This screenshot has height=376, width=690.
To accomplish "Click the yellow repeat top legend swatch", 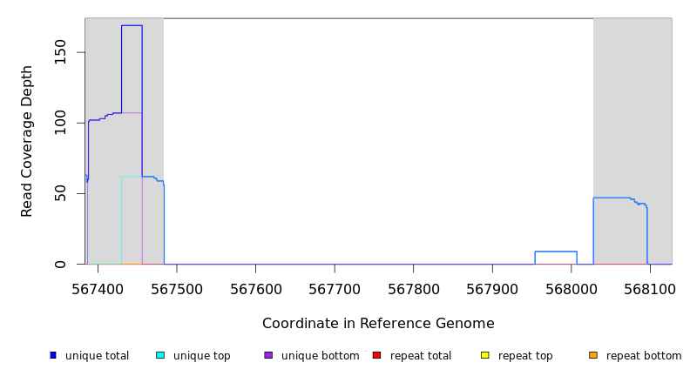I will (x=485, y=355).
